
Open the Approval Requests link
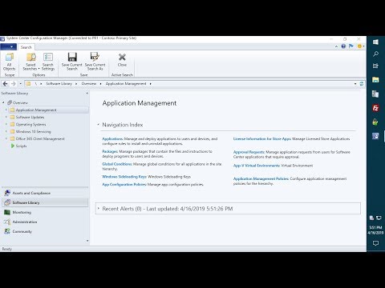[249, 152]
